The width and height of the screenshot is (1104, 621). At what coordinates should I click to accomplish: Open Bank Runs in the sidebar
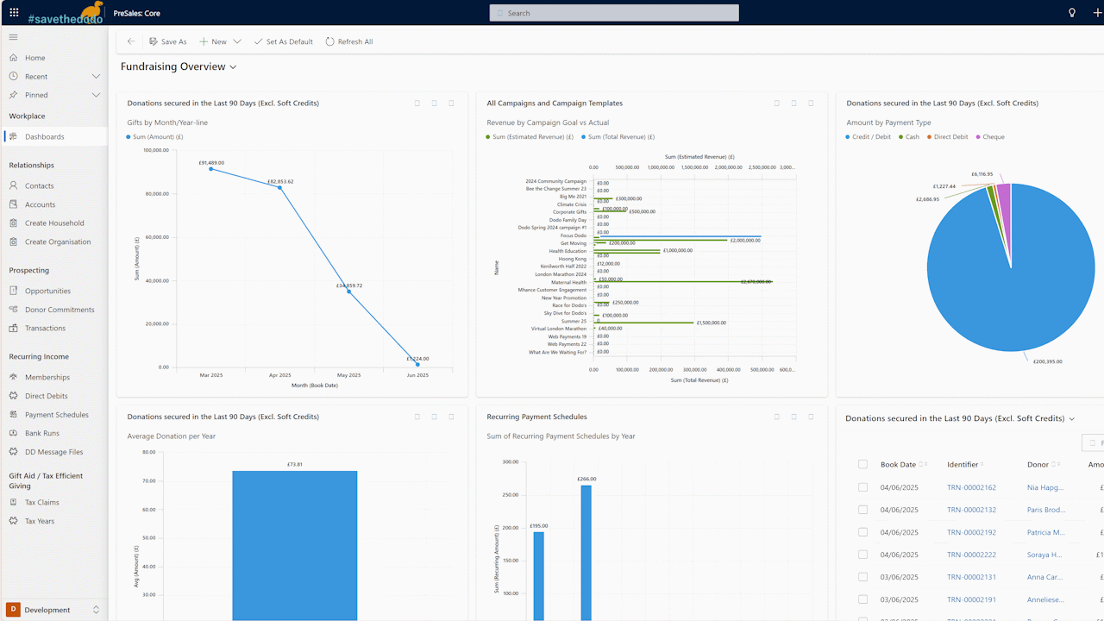[x=53, y=433]
